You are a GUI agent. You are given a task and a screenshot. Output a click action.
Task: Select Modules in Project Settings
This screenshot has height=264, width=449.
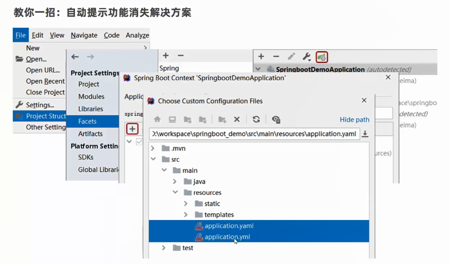coord(91,96)
